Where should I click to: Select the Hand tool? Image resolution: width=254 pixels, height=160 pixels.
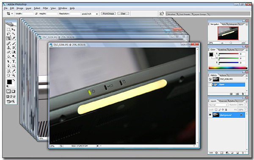coord(8,75)
